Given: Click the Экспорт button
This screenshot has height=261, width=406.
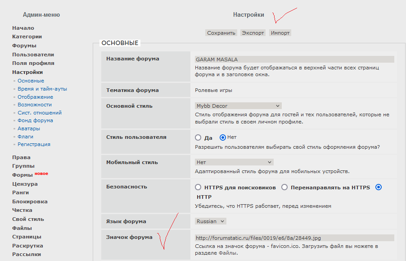Looking at the screenshot, I should [253, 33].
